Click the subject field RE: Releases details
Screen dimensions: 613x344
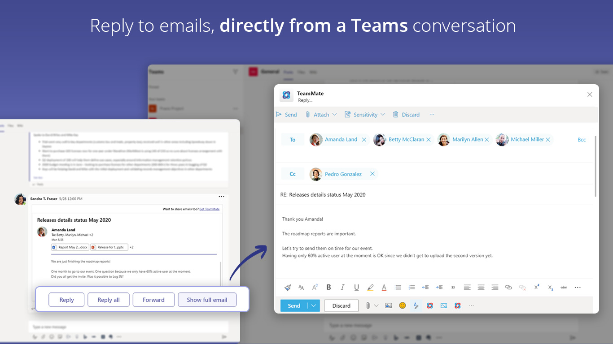point(434,195)
